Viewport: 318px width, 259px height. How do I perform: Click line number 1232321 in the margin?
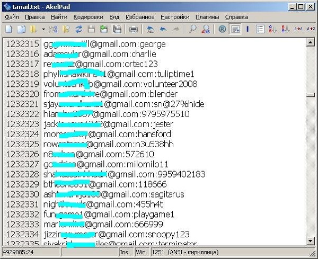(x=22, y=104)
